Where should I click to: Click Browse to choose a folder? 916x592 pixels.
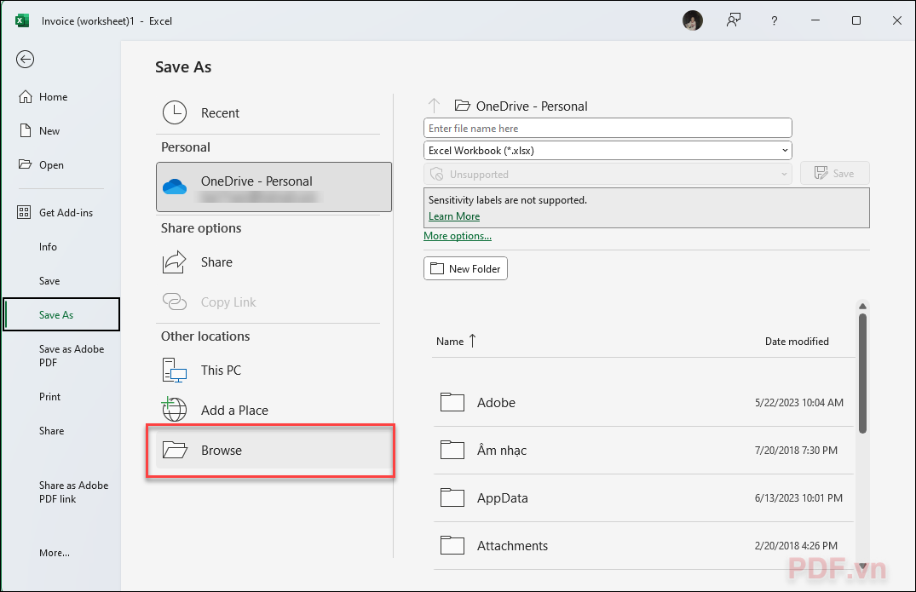coord(274,450)
